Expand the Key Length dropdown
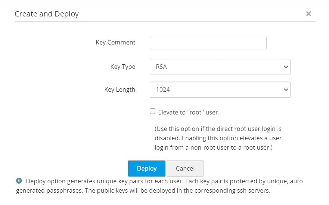Screen dimensions: 329x205 coord(220,90)
